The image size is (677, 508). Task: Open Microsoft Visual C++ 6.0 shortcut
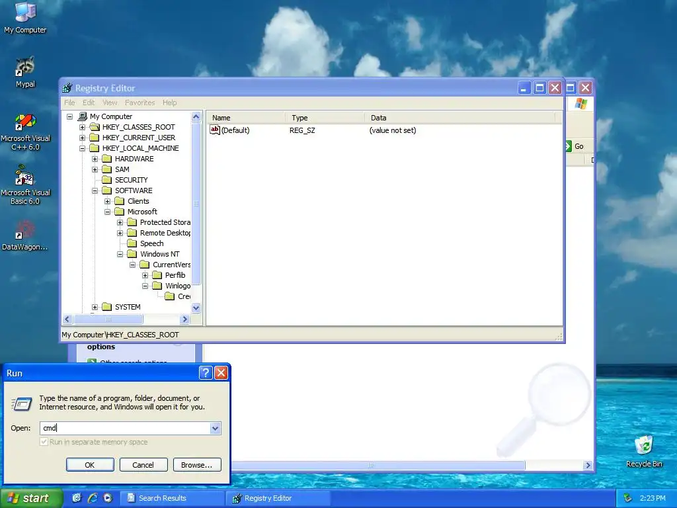[25, 132]
